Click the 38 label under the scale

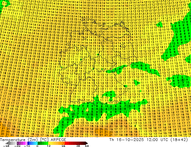(x=78, y=146)
